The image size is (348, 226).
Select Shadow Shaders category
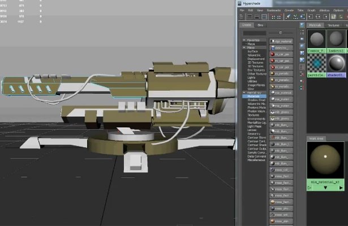pos(256,100)
